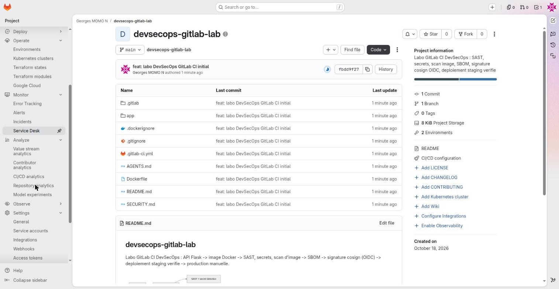Click the .dockerignore Docker whale icon

123,128
